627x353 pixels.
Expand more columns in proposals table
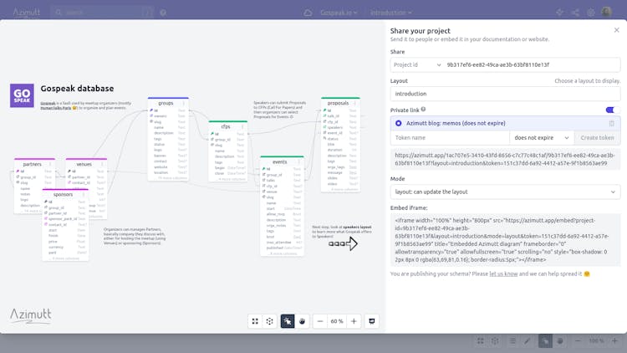tap(344, 189)
